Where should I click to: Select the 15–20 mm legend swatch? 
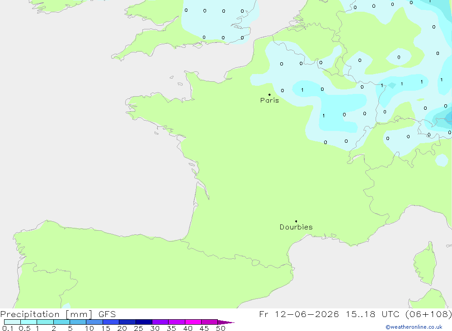[111, 322]
